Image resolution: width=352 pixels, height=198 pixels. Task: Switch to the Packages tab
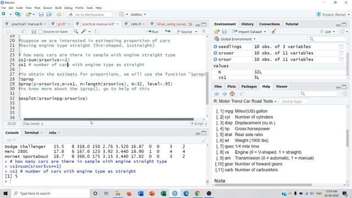(249, 86)
